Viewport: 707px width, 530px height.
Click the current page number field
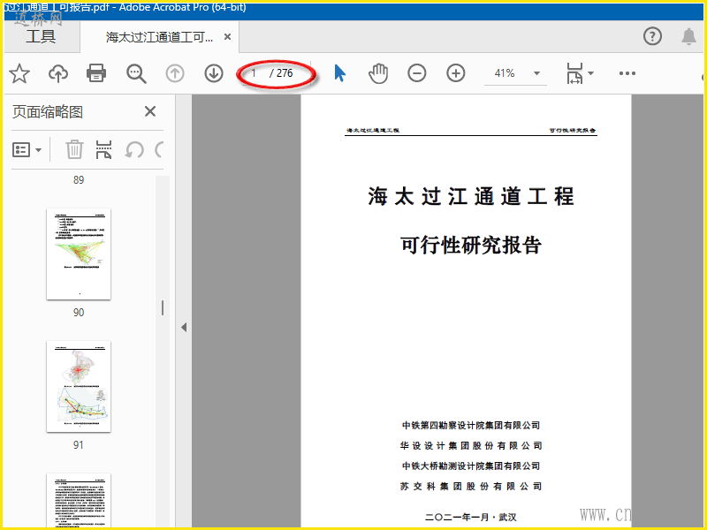coord(255,73)
